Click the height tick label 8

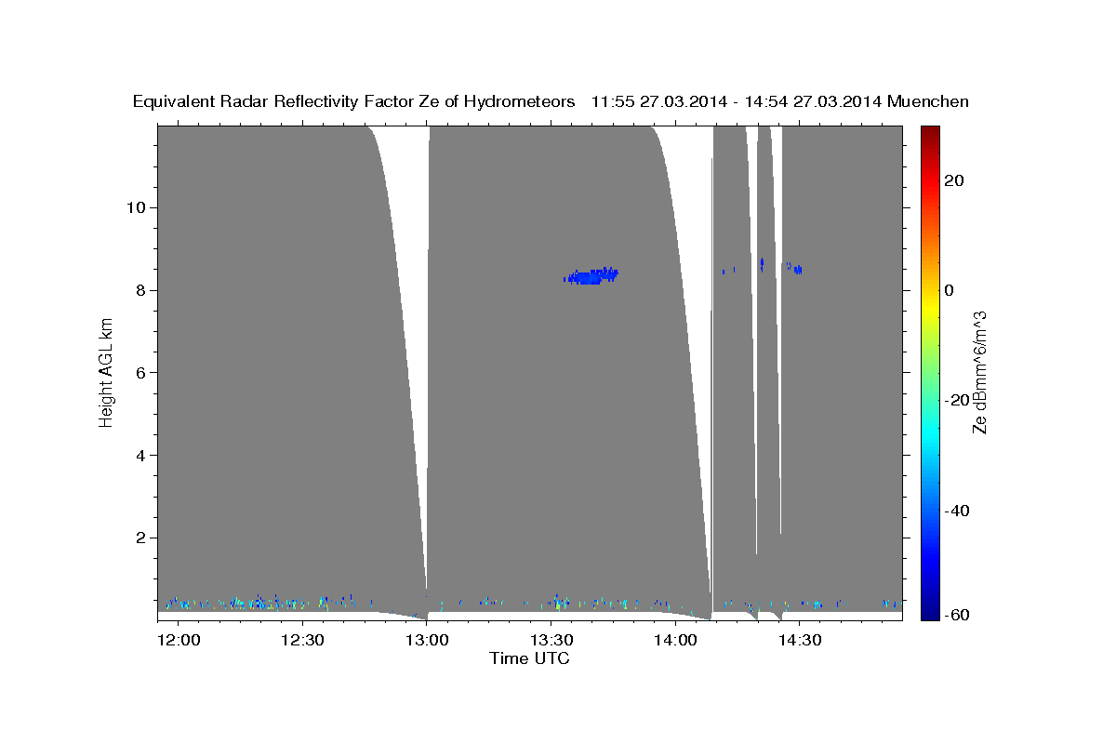[140, 289]
